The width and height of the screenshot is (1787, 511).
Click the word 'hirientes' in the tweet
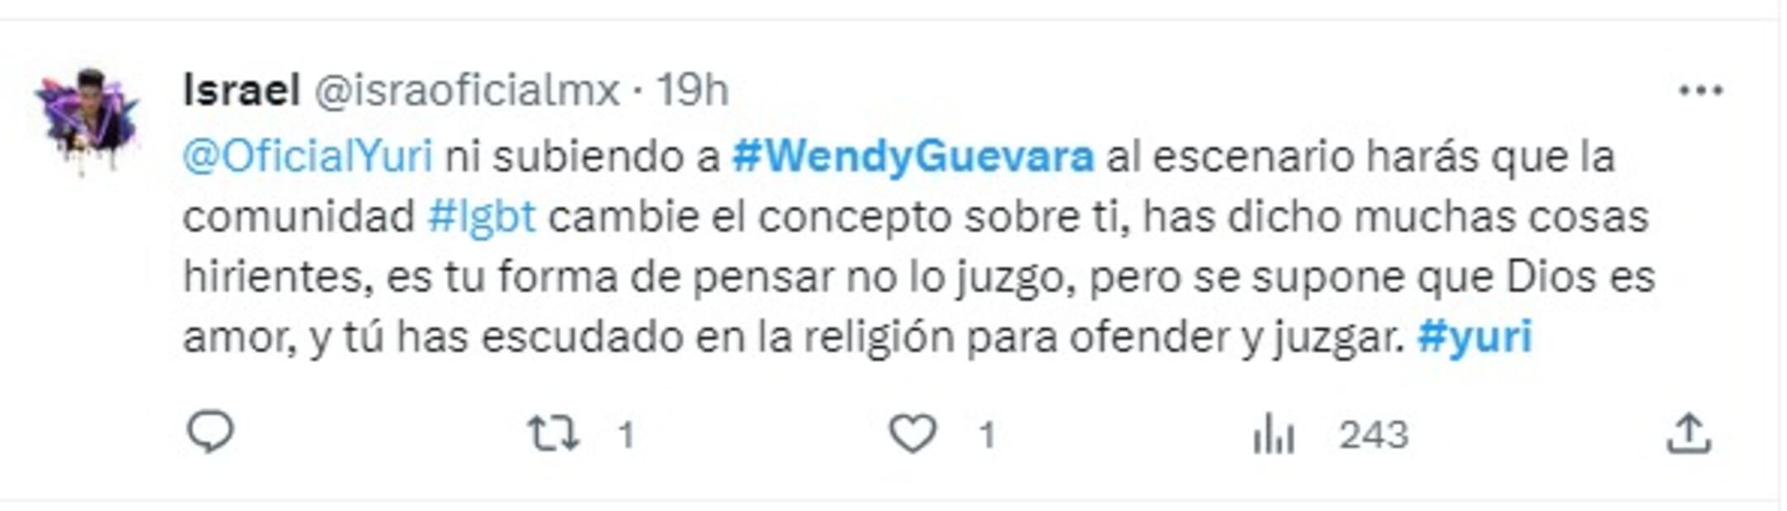(273, 276)
